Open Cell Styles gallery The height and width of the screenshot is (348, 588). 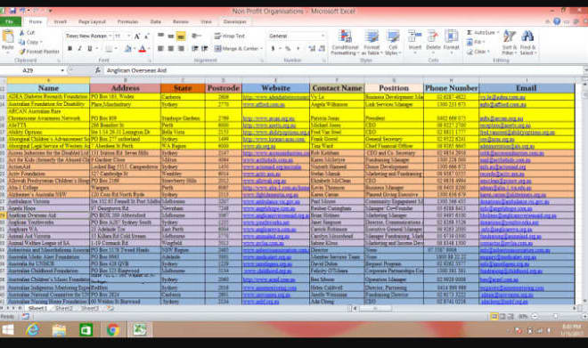(393, 43)
